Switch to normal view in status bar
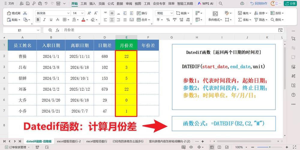Screen dimensions: 300x150 (212, 147)
